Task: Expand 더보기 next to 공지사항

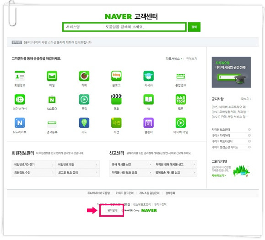Action: 246,99
